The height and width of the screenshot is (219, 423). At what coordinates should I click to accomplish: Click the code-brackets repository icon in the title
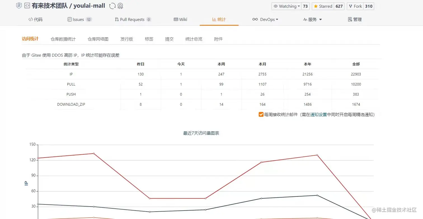[x=27, y=6]
